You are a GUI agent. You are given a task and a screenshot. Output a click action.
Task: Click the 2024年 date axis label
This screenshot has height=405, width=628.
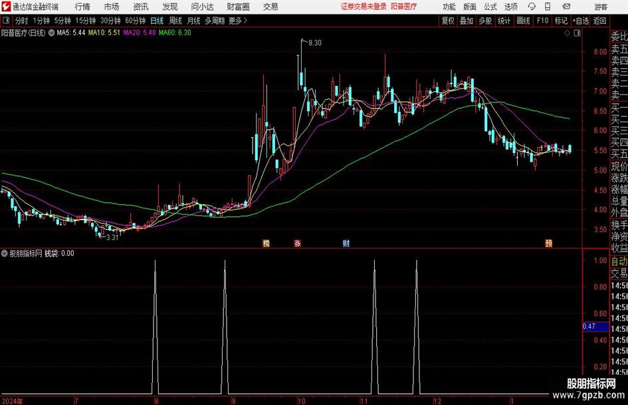[13, 401]
